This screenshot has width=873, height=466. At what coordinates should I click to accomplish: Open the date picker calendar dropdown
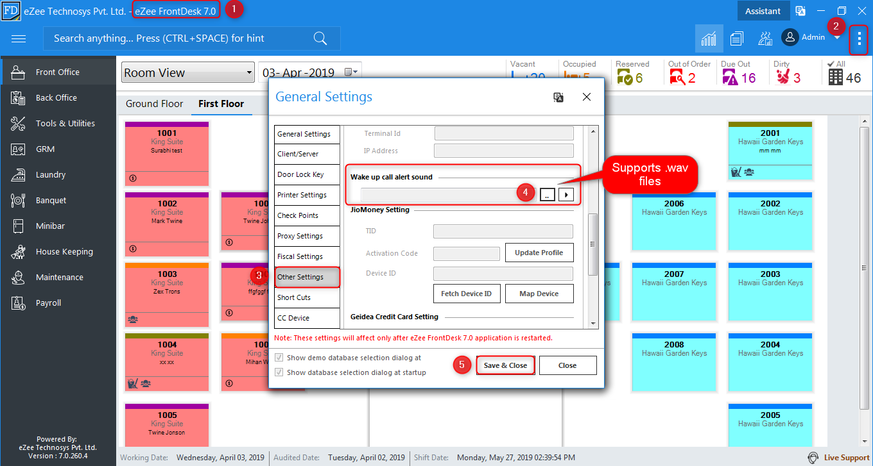click(x=350, y=72)
